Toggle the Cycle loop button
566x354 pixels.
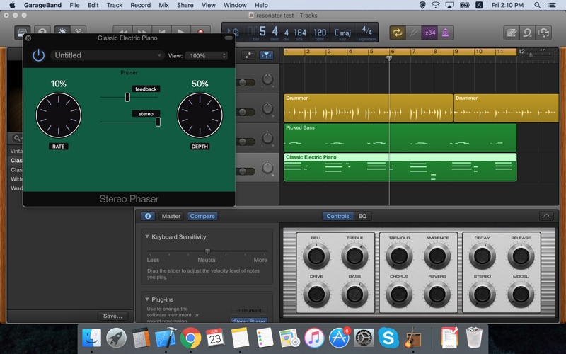tap(398, 33)
